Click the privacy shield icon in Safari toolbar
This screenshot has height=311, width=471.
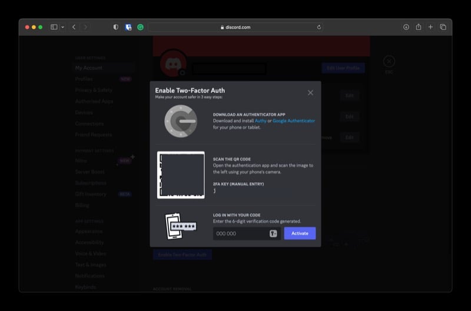coord(116,27)
